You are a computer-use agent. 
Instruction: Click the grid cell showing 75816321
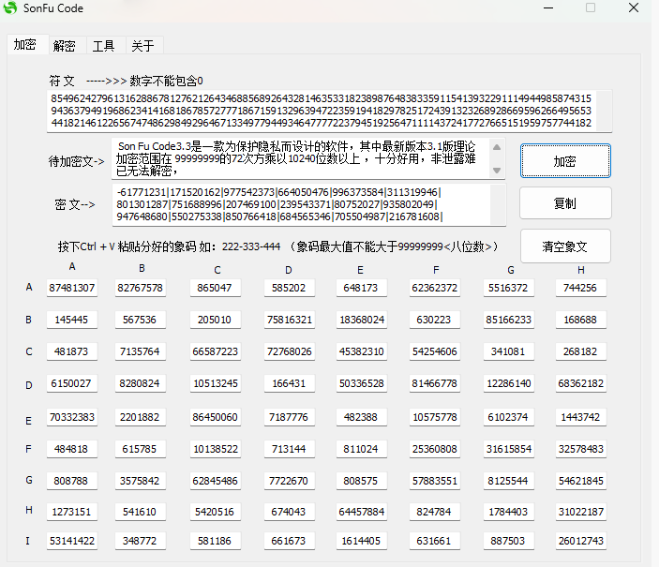point(290,320)
